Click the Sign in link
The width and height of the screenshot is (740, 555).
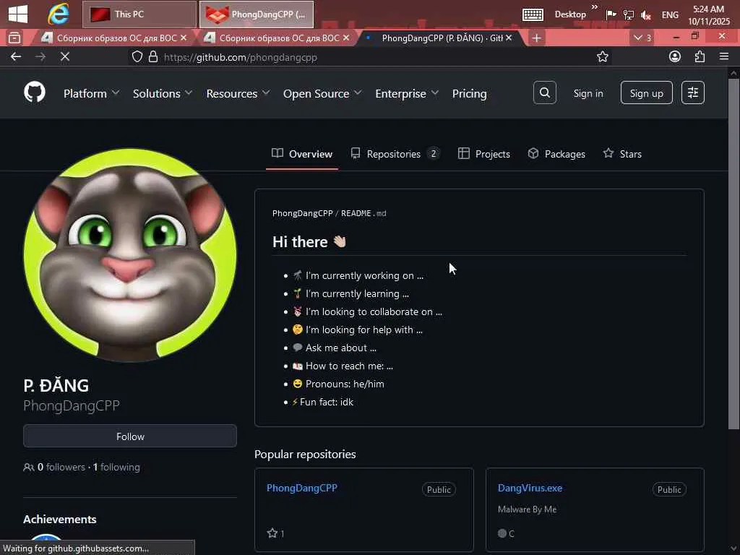(588, 93)
